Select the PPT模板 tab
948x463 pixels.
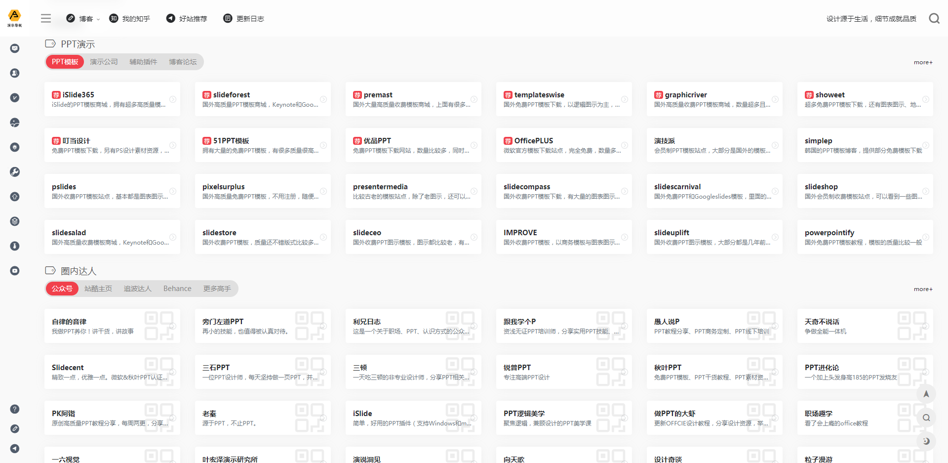[65, 62]
